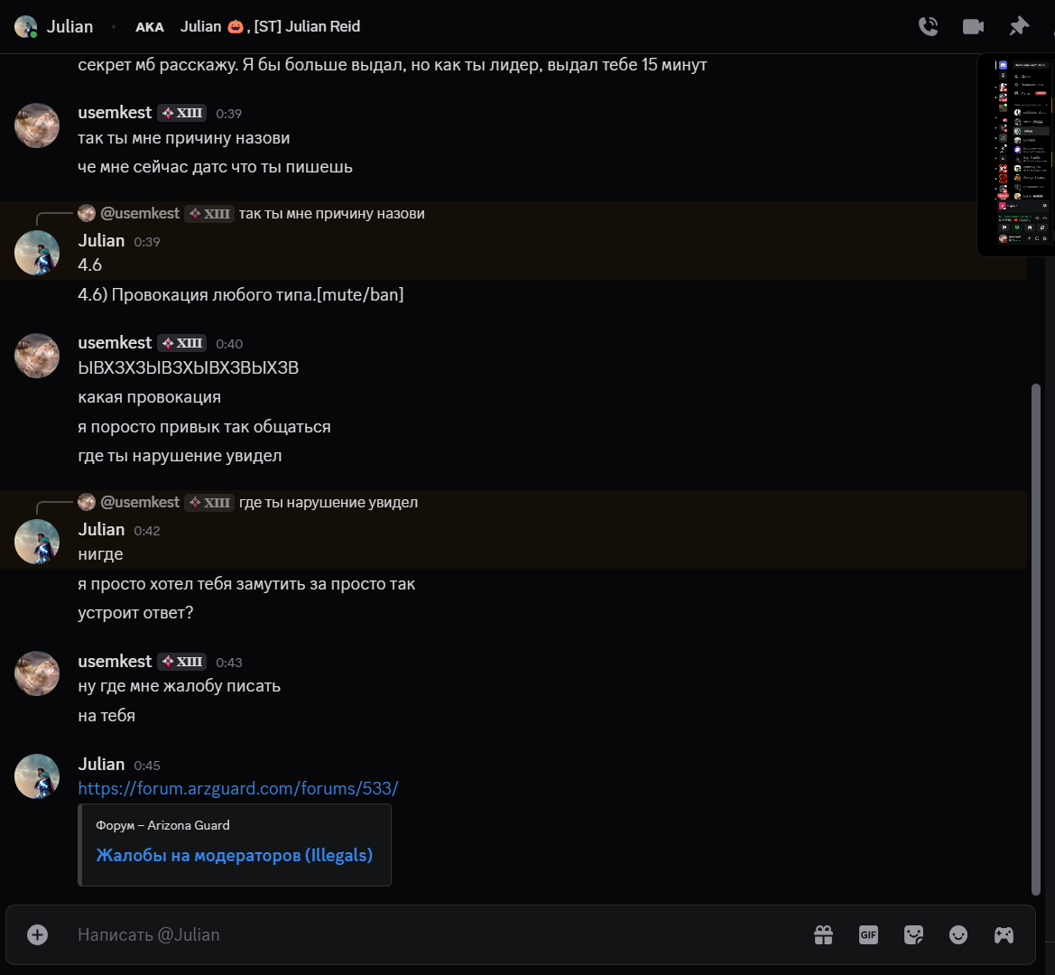Click the chat vertical scrollbar
The image size is (1055, 975).
tap(1036, 632)
